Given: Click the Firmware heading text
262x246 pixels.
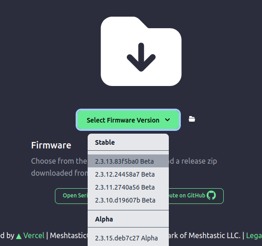Looking at the screenshot, I should tap(51, 145).
